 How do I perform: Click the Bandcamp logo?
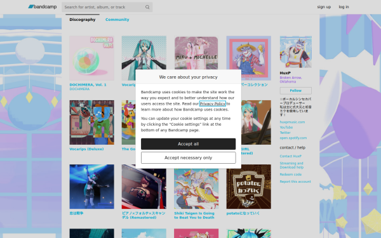pyautogui.click(x=43, y=7)
